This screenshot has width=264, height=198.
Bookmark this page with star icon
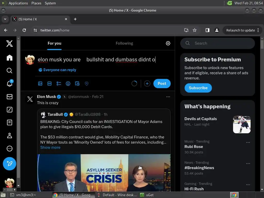click(x=195, y=30)
